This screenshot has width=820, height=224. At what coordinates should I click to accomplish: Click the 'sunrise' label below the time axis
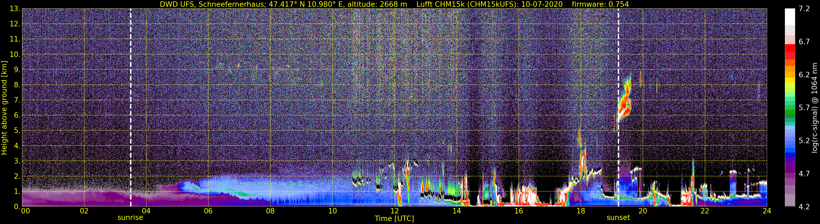[130, 218]
